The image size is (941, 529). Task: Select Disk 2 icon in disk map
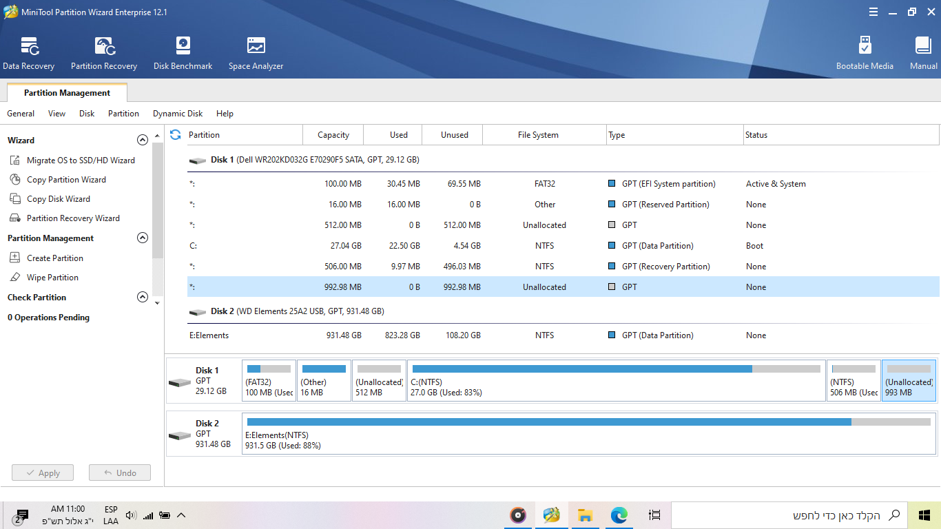point(180,435)
